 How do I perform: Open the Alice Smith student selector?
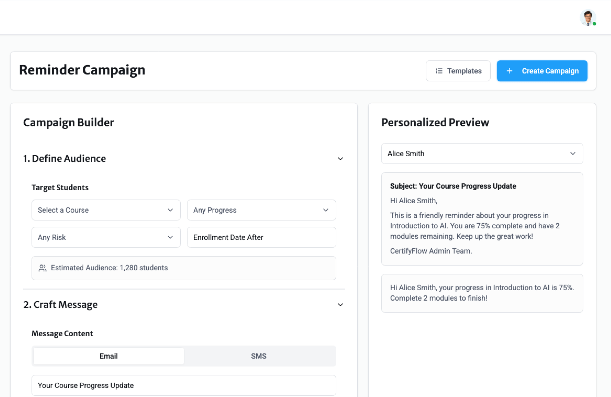pos(482,154)
